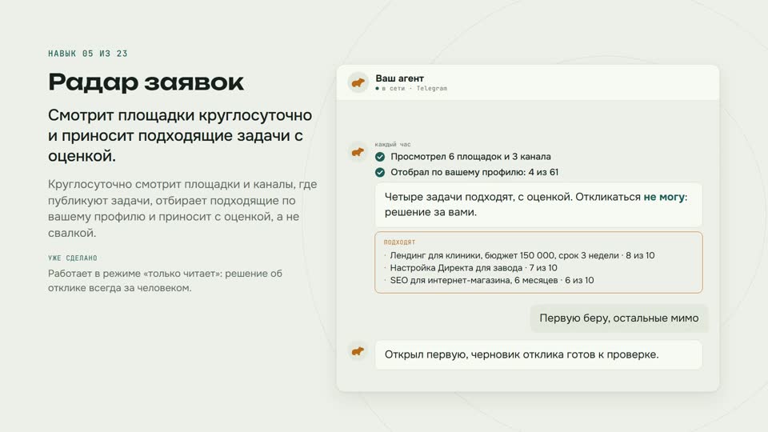Screen dimensions: 768x432
Task: Click the "каждый час" label
Action: (393, 145)
